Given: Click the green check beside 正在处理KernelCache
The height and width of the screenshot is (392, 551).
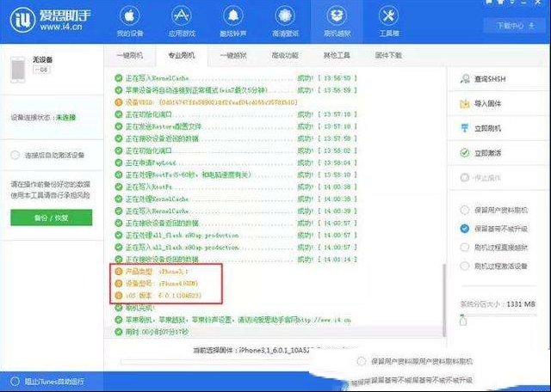Looking at the screenshot, I should pyautogui.click(x=119, y=199).
